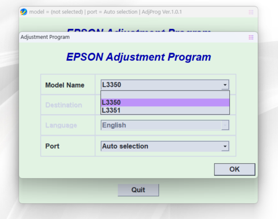The width and height of the screenshot is (278, 219).
Task: Click grid icon in background AdjProg title bar
Action: 251,12
